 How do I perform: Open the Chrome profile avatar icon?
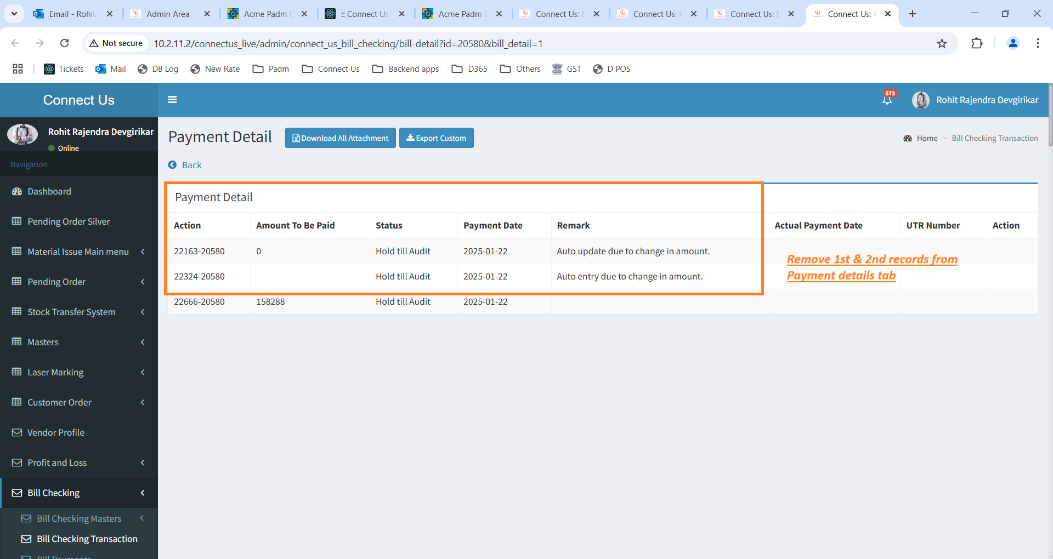[1013, 43]
